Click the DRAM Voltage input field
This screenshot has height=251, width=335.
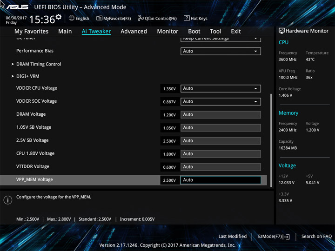click(221, 115)
